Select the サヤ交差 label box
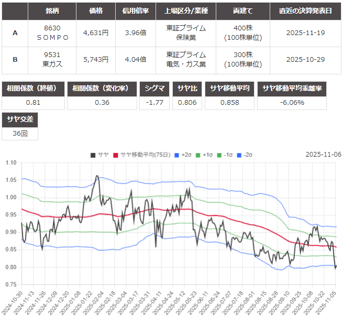This screenshot has width=343, height=318. click(x=19, y=119)
